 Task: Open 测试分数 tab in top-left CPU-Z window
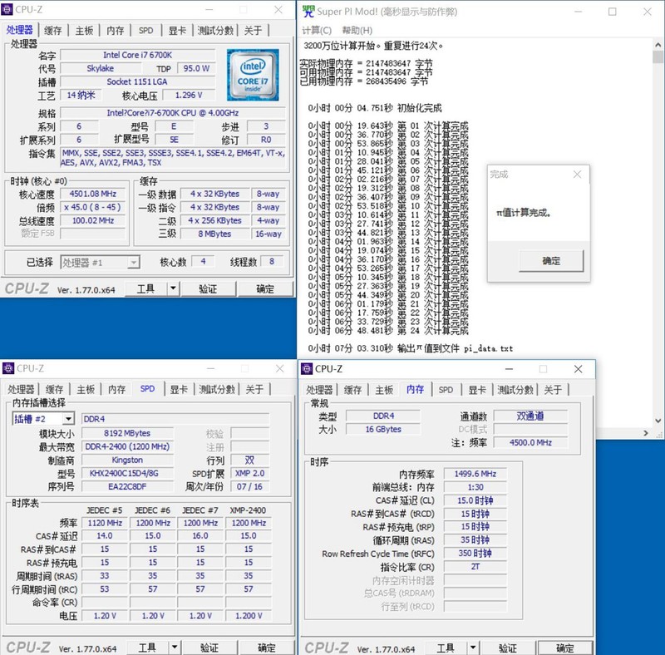click(x=215, y=31)
